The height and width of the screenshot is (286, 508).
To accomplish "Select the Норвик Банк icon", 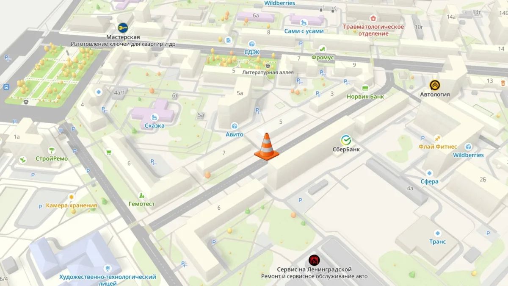I will click(365, 88).
